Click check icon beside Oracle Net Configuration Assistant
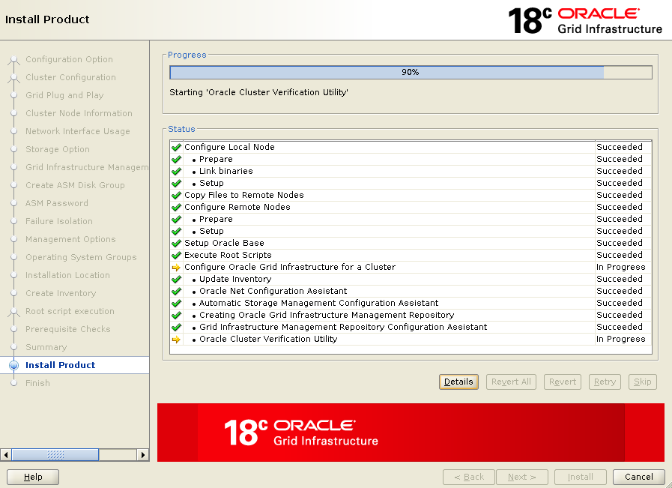Image resolution: width=672 pixels, height=488 pixels. pos(176,291)
